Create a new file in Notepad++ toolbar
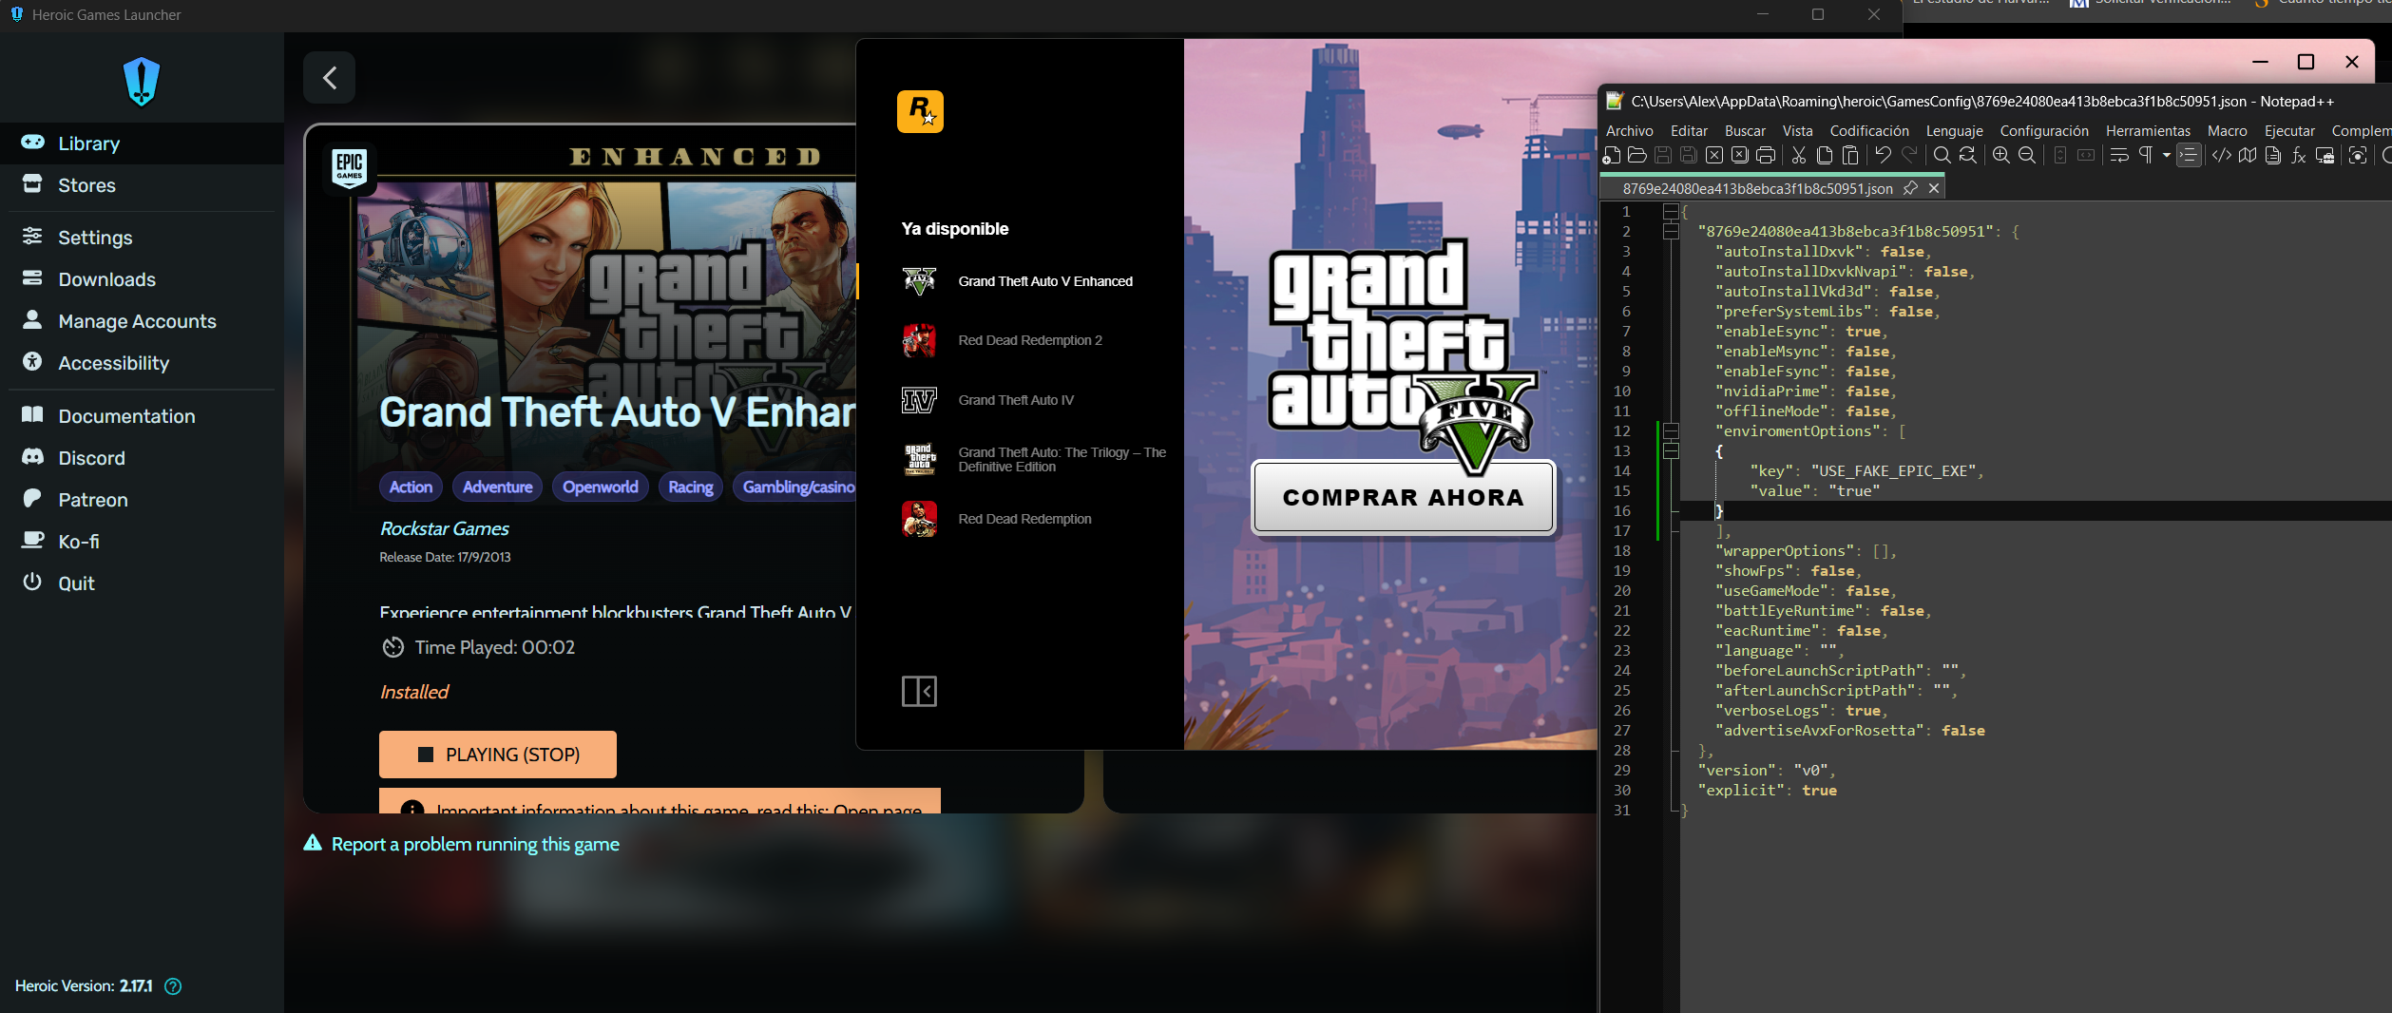 point(1612,156)
